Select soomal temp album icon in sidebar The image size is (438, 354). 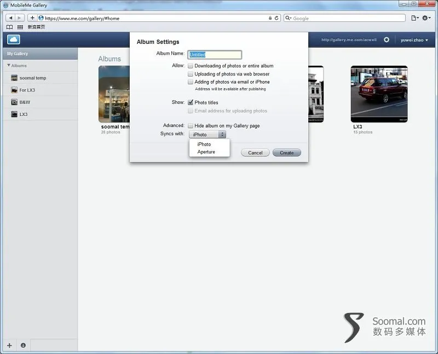coord(14,78)
